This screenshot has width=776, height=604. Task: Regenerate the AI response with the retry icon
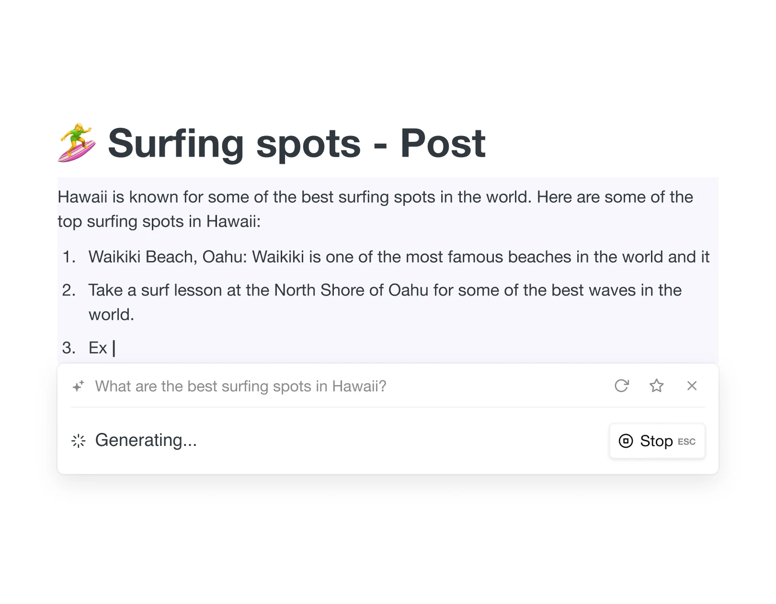621,386
